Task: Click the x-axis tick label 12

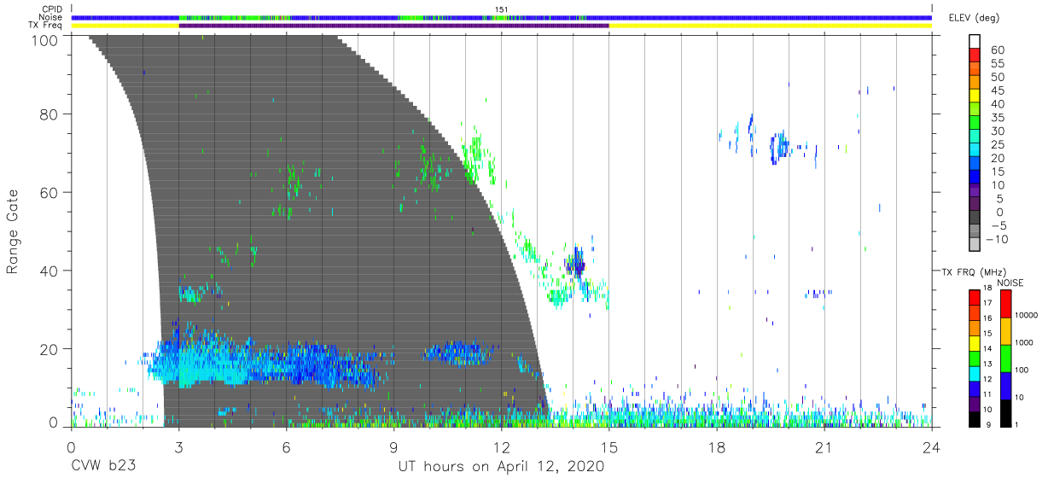Action: pyautogui.click(x=502, y=447)
